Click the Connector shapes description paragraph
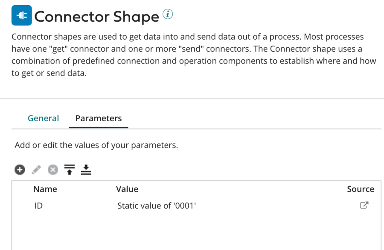This screenshot has height=250, width=384. (192, 55)
